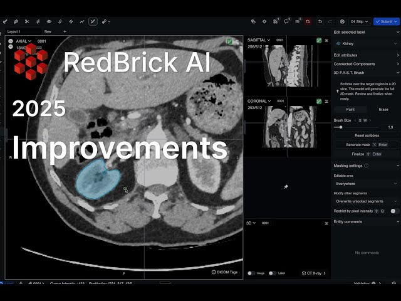
Task: Click the red refresh icon
Action: tap(308, 22)
